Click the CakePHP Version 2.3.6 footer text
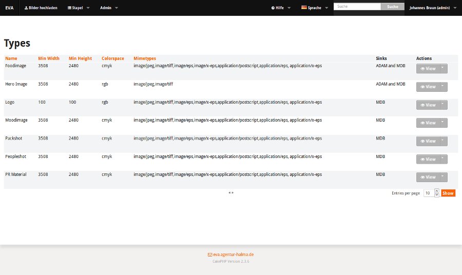The width and height of the screenshot is (462, 275). (230, 261)
